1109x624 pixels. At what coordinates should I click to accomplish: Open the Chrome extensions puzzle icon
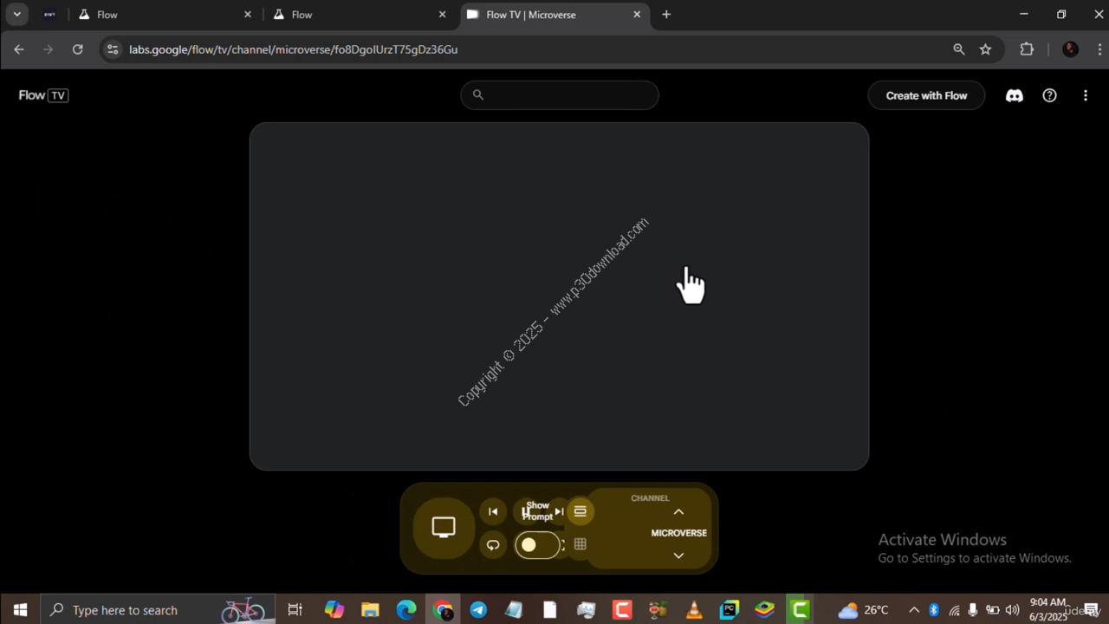1027,49
